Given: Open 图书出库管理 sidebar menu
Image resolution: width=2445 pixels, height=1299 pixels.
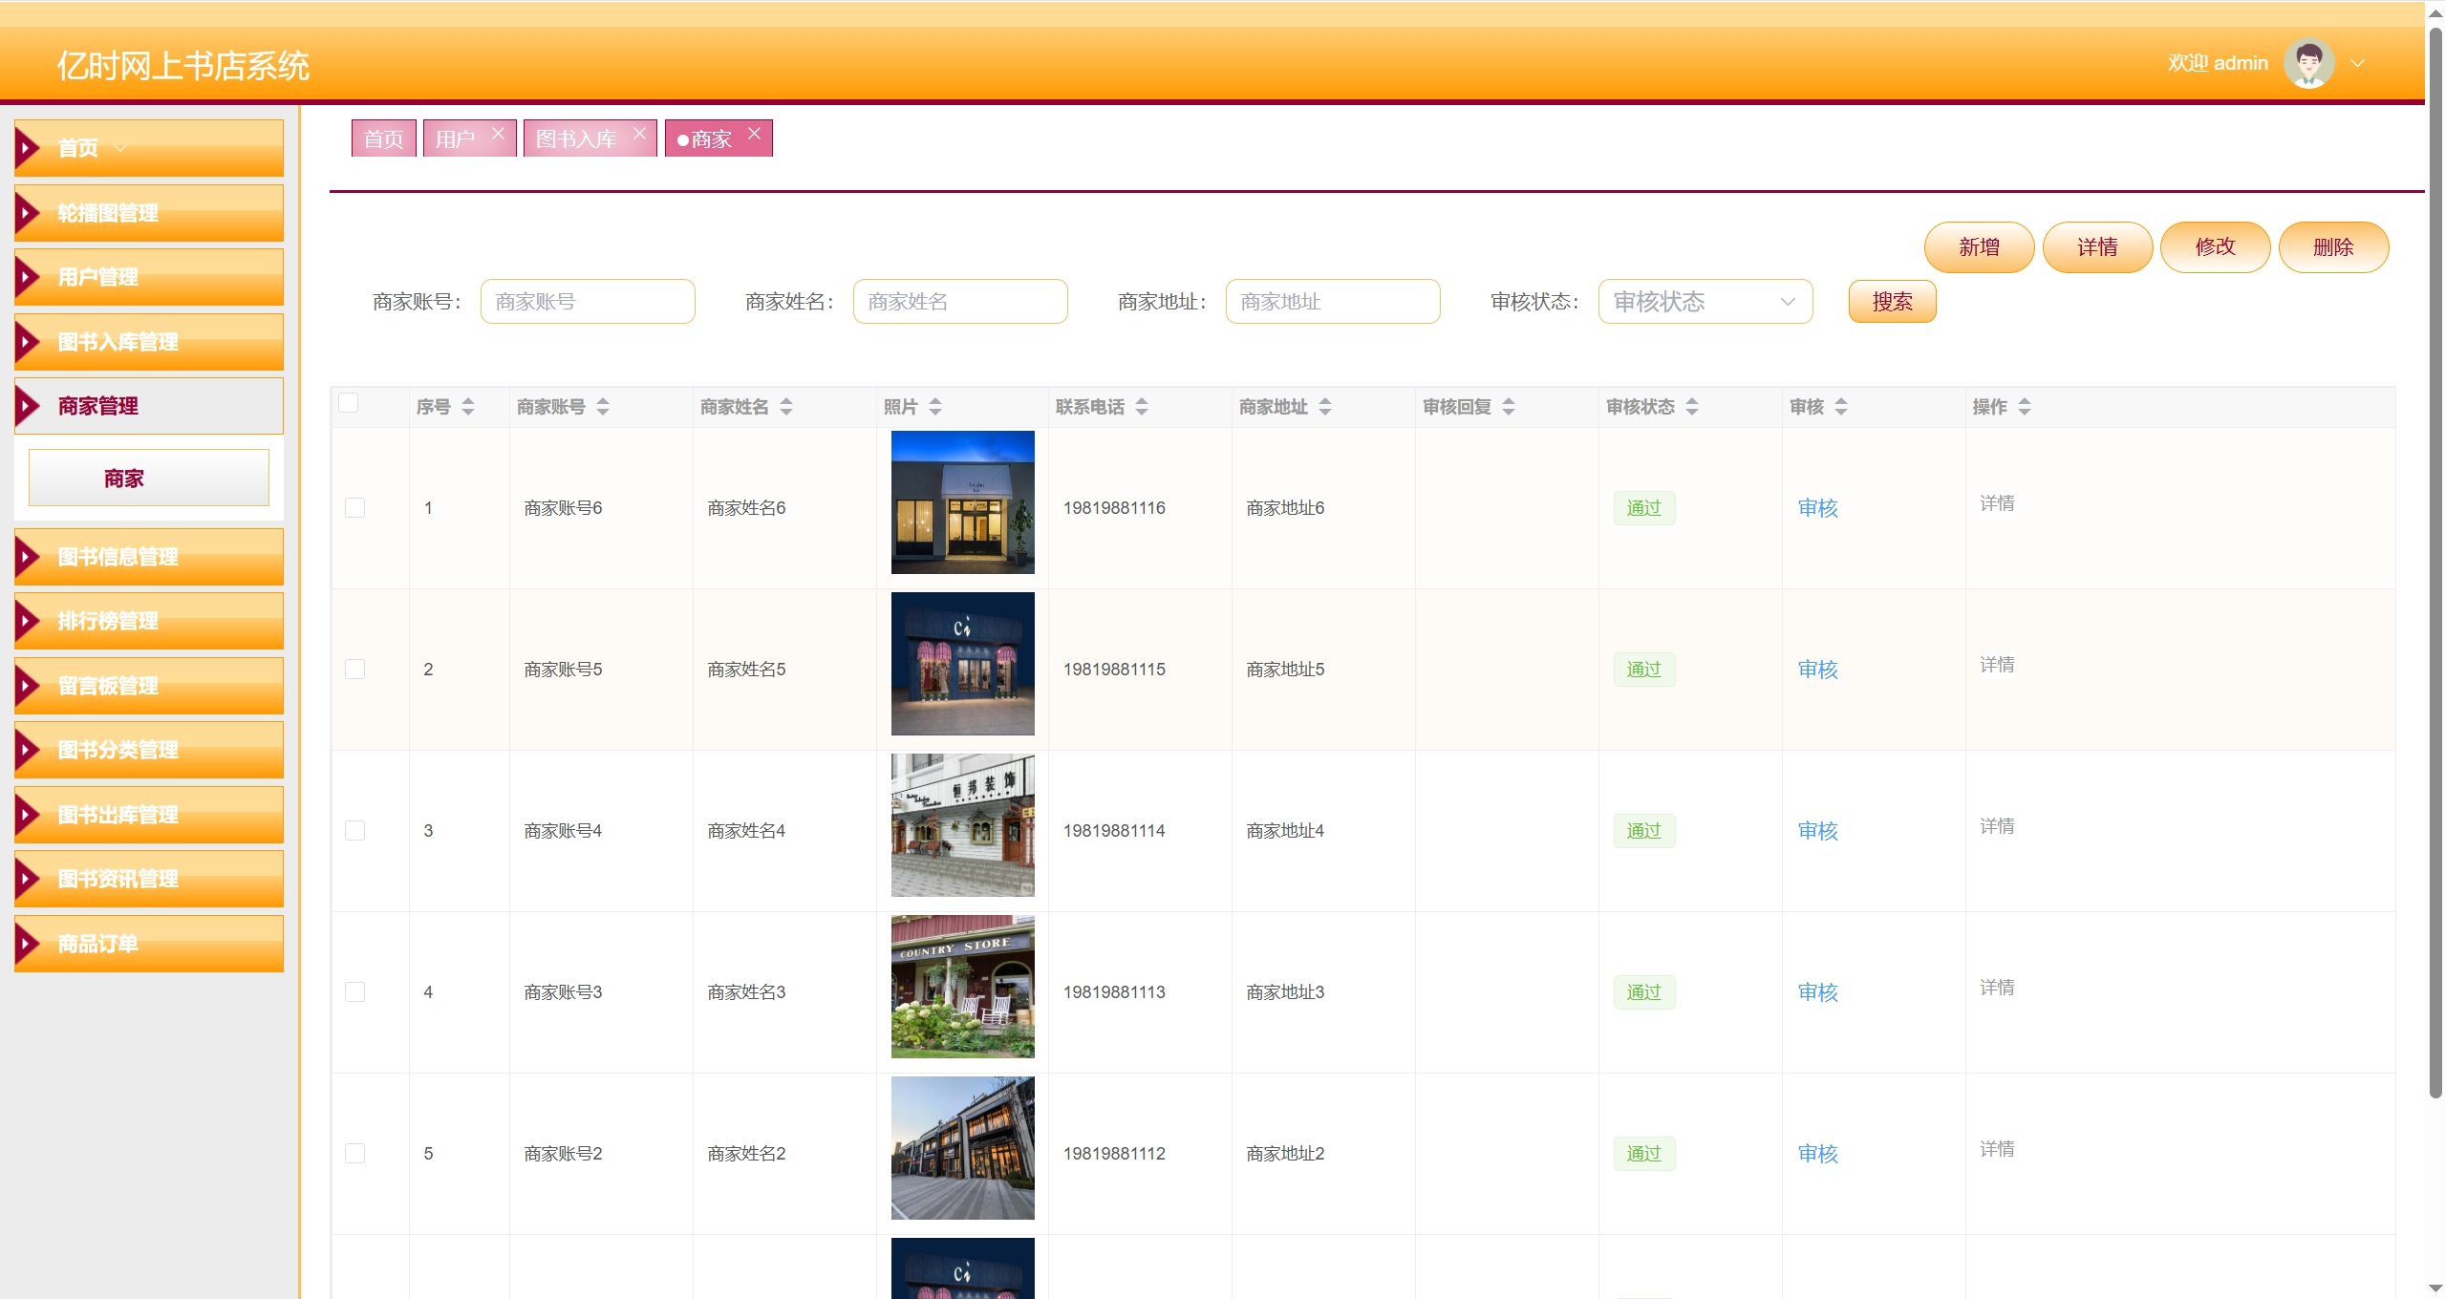Looking at the screenshot, I should pos(149,815).
